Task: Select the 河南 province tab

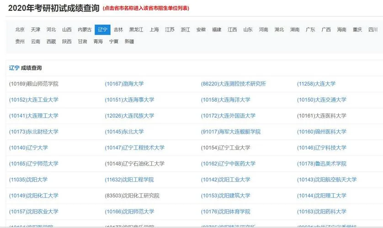Action: (264, 30)
